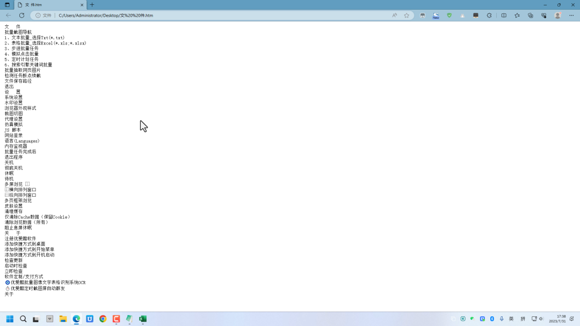
Task: Open the Windows Start menu
Action: [x=10, y=319]
